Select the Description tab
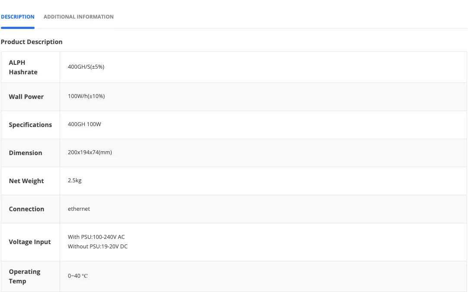The image size is (468, 292). tap(18, 17)
